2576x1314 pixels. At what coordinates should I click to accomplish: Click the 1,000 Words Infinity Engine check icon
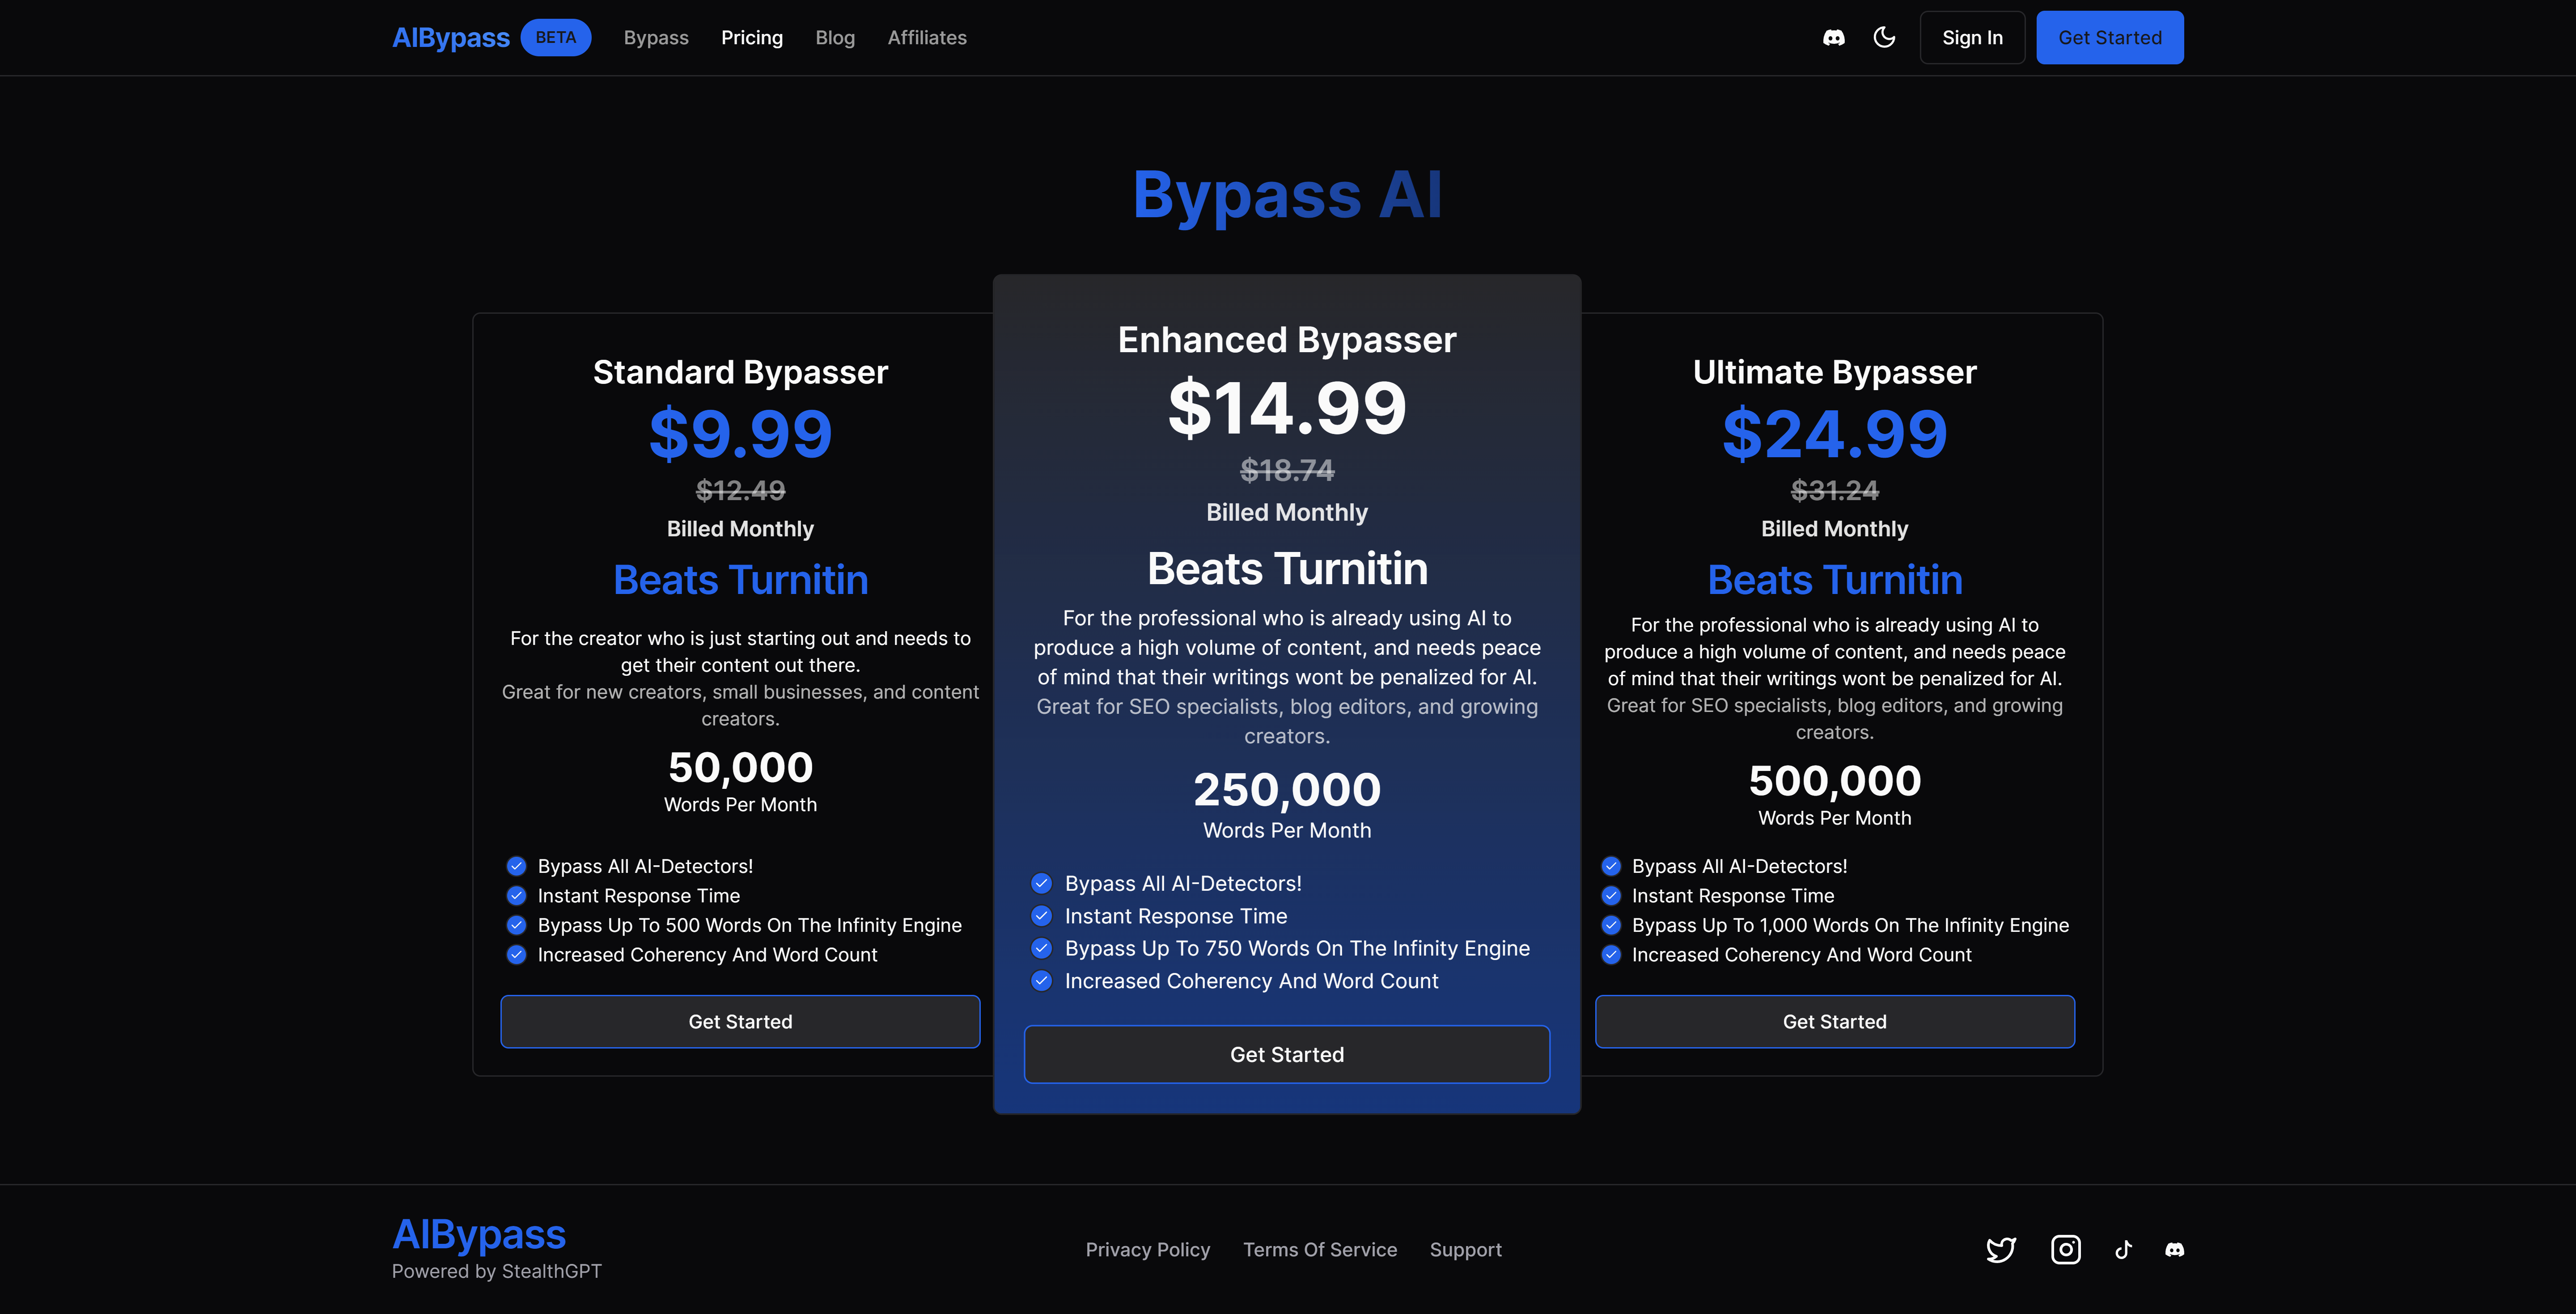pos(1611,924)
